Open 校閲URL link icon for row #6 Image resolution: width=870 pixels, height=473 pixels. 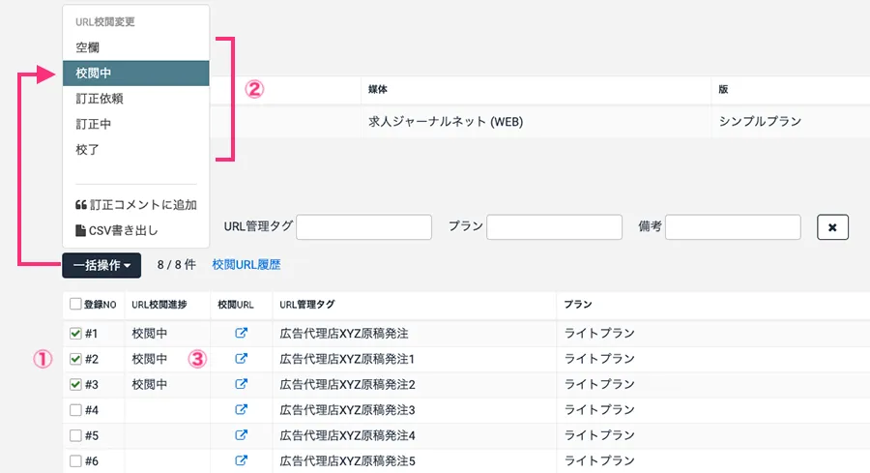(241, 460)
